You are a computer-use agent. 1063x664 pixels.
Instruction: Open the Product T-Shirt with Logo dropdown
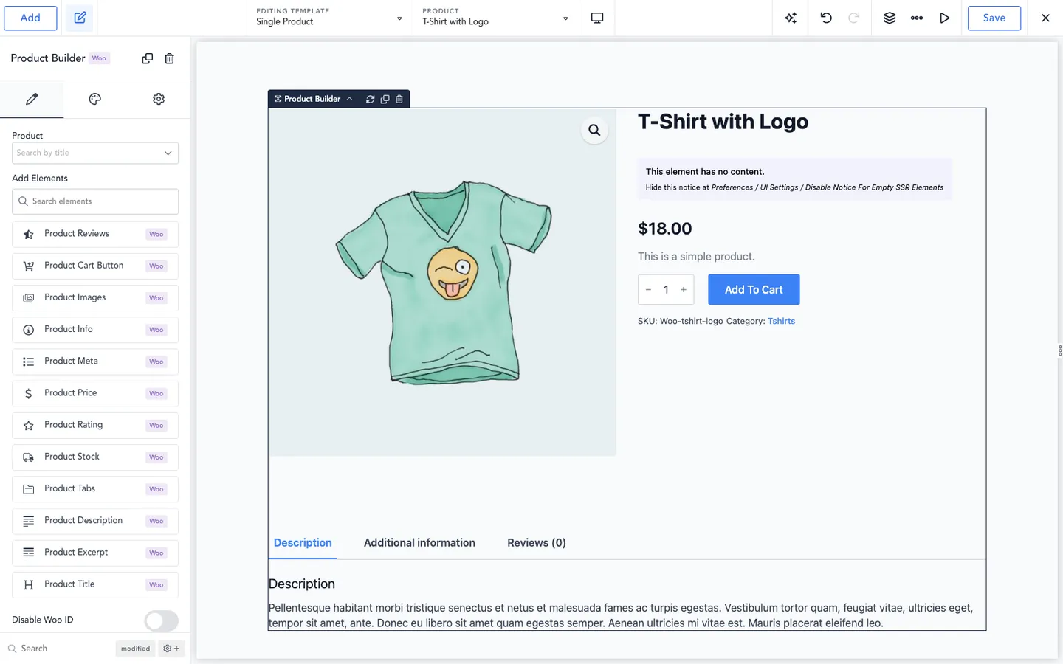coord(495,18)
